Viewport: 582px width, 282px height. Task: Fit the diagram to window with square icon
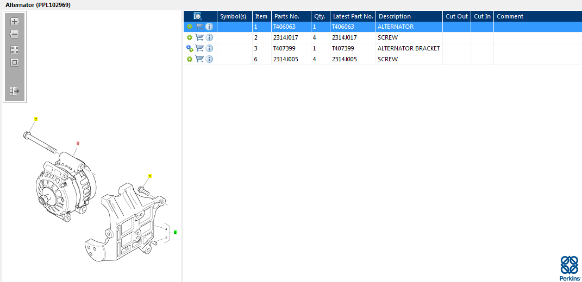(15, 62)
